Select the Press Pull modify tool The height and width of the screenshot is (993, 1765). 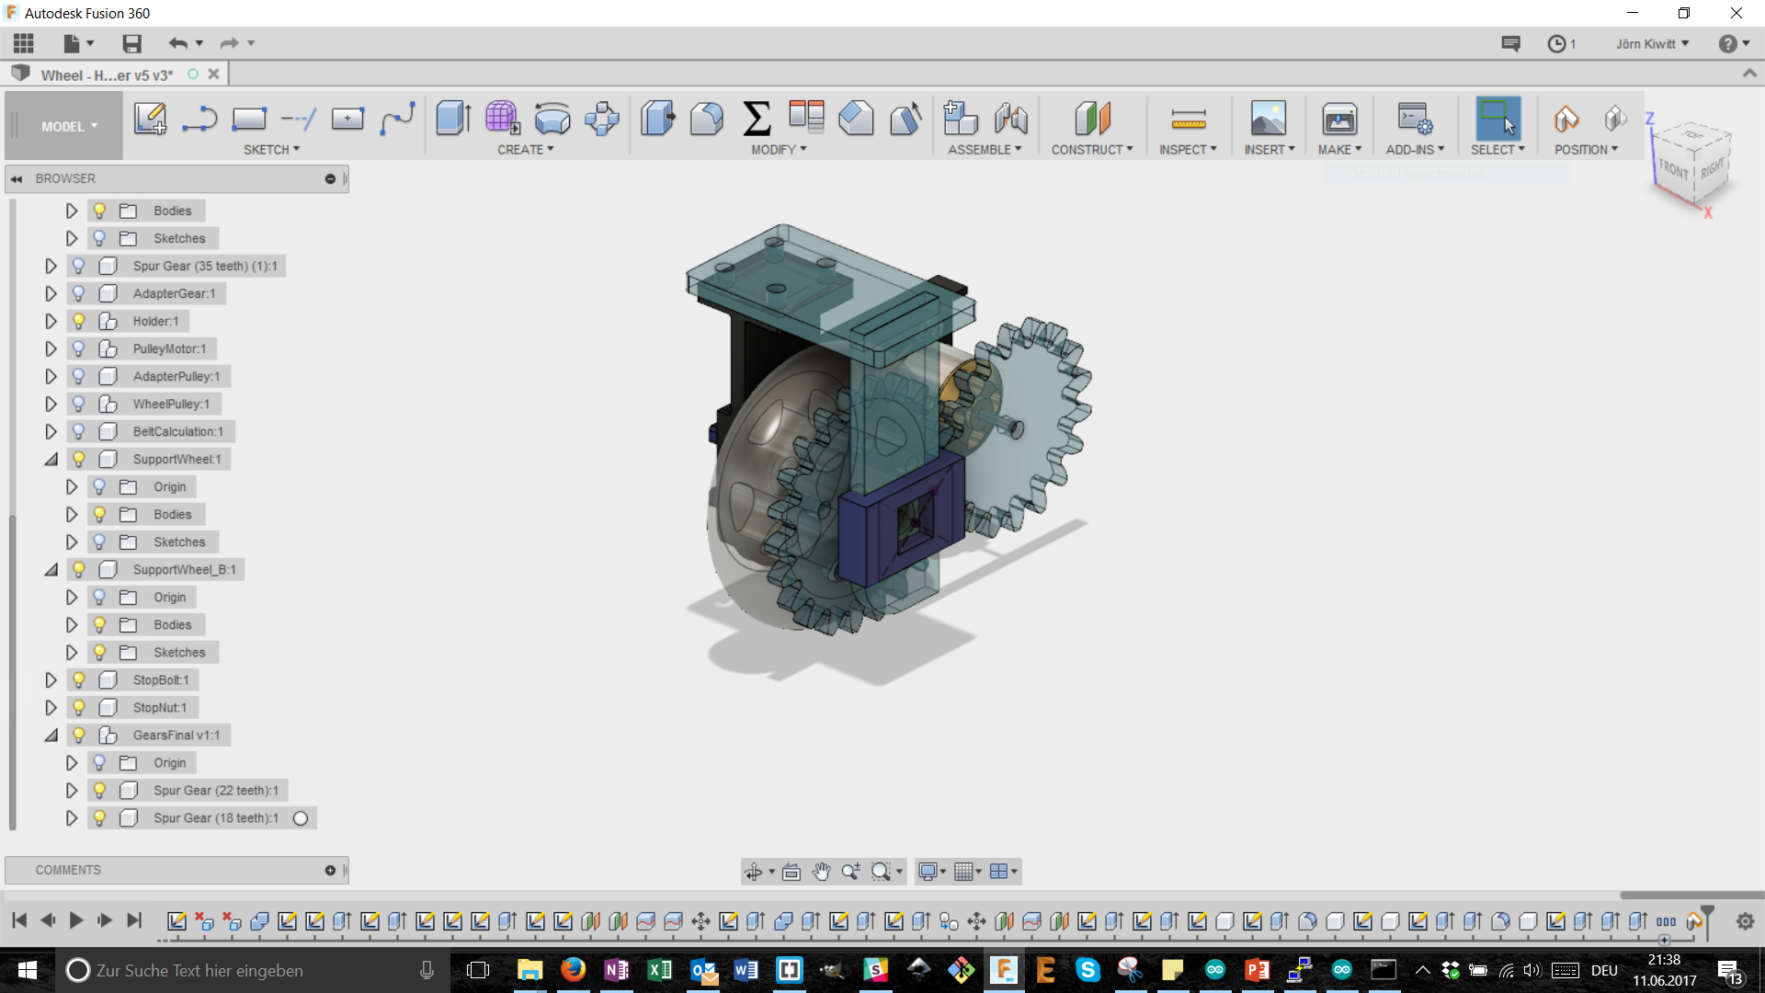point(657,119)
